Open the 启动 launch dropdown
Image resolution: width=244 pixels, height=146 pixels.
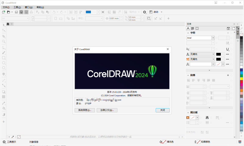click(x=161, y=12)
